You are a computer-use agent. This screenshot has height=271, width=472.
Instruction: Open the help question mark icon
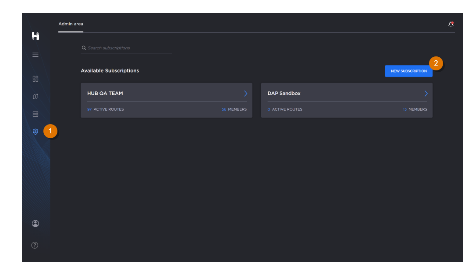click(35, 245)
